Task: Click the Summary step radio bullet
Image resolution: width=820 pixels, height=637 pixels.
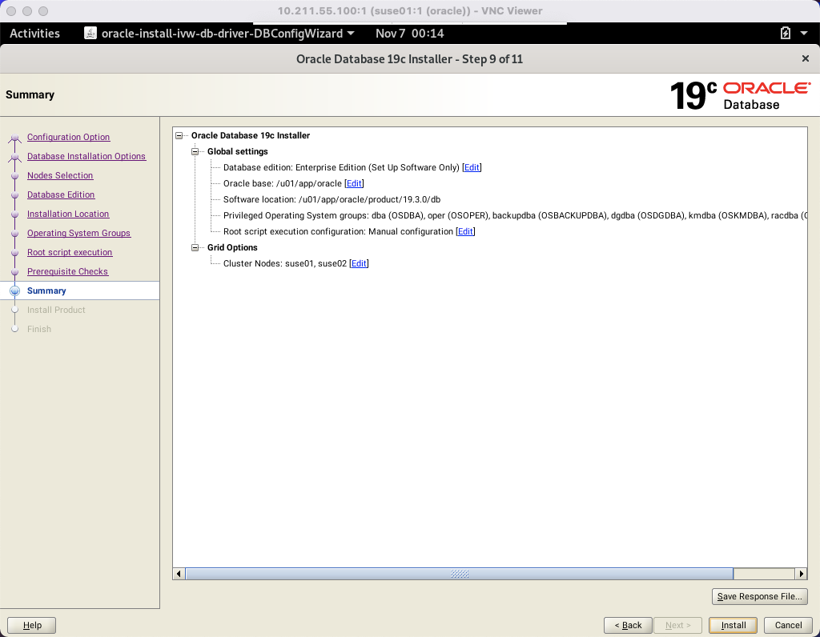Action: (x=14, y=290)
